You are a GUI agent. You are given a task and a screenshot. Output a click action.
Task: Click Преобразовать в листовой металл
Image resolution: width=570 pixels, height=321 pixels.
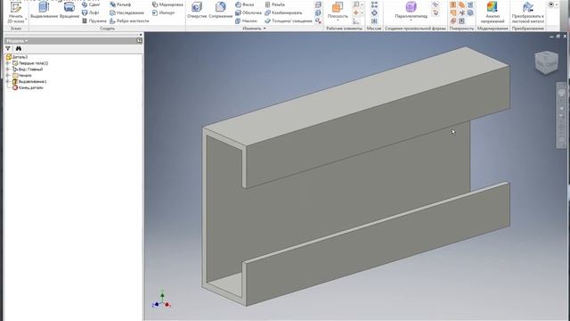click(x=527, y=12)
